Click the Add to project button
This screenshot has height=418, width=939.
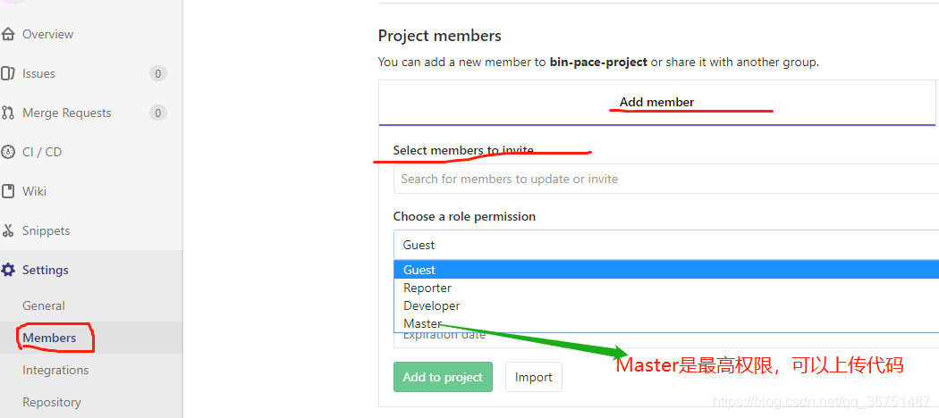(x=444, y=377)
